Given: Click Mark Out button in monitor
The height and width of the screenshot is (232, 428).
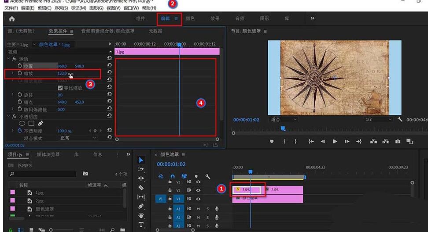Looking at the screenshot, I should (x=295, y=141).
